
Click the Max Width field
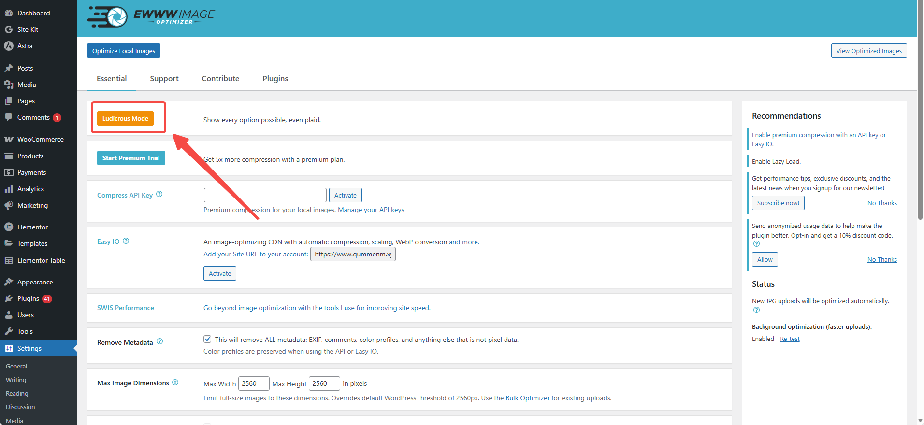[x=253, y=383]
